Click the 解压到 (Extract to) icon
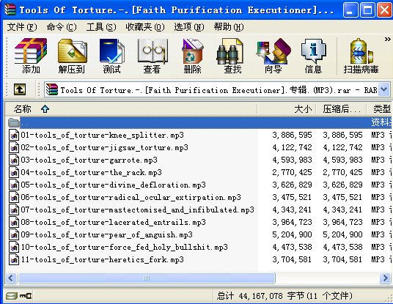Image resolution: width=393 pixels, height=304 pixels. point(72,56)
